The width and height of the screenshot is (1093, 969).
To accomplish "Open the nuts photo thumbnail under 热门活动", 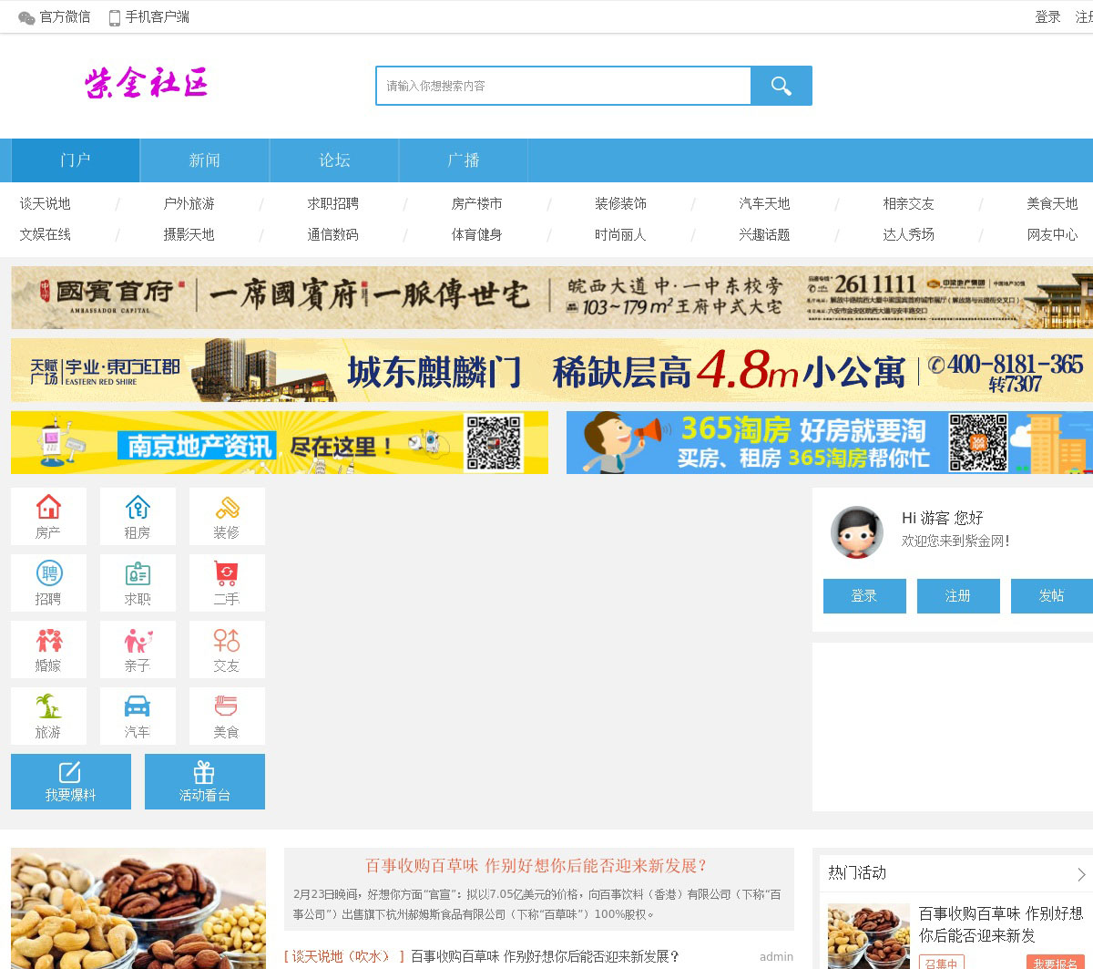I will 868,935.
